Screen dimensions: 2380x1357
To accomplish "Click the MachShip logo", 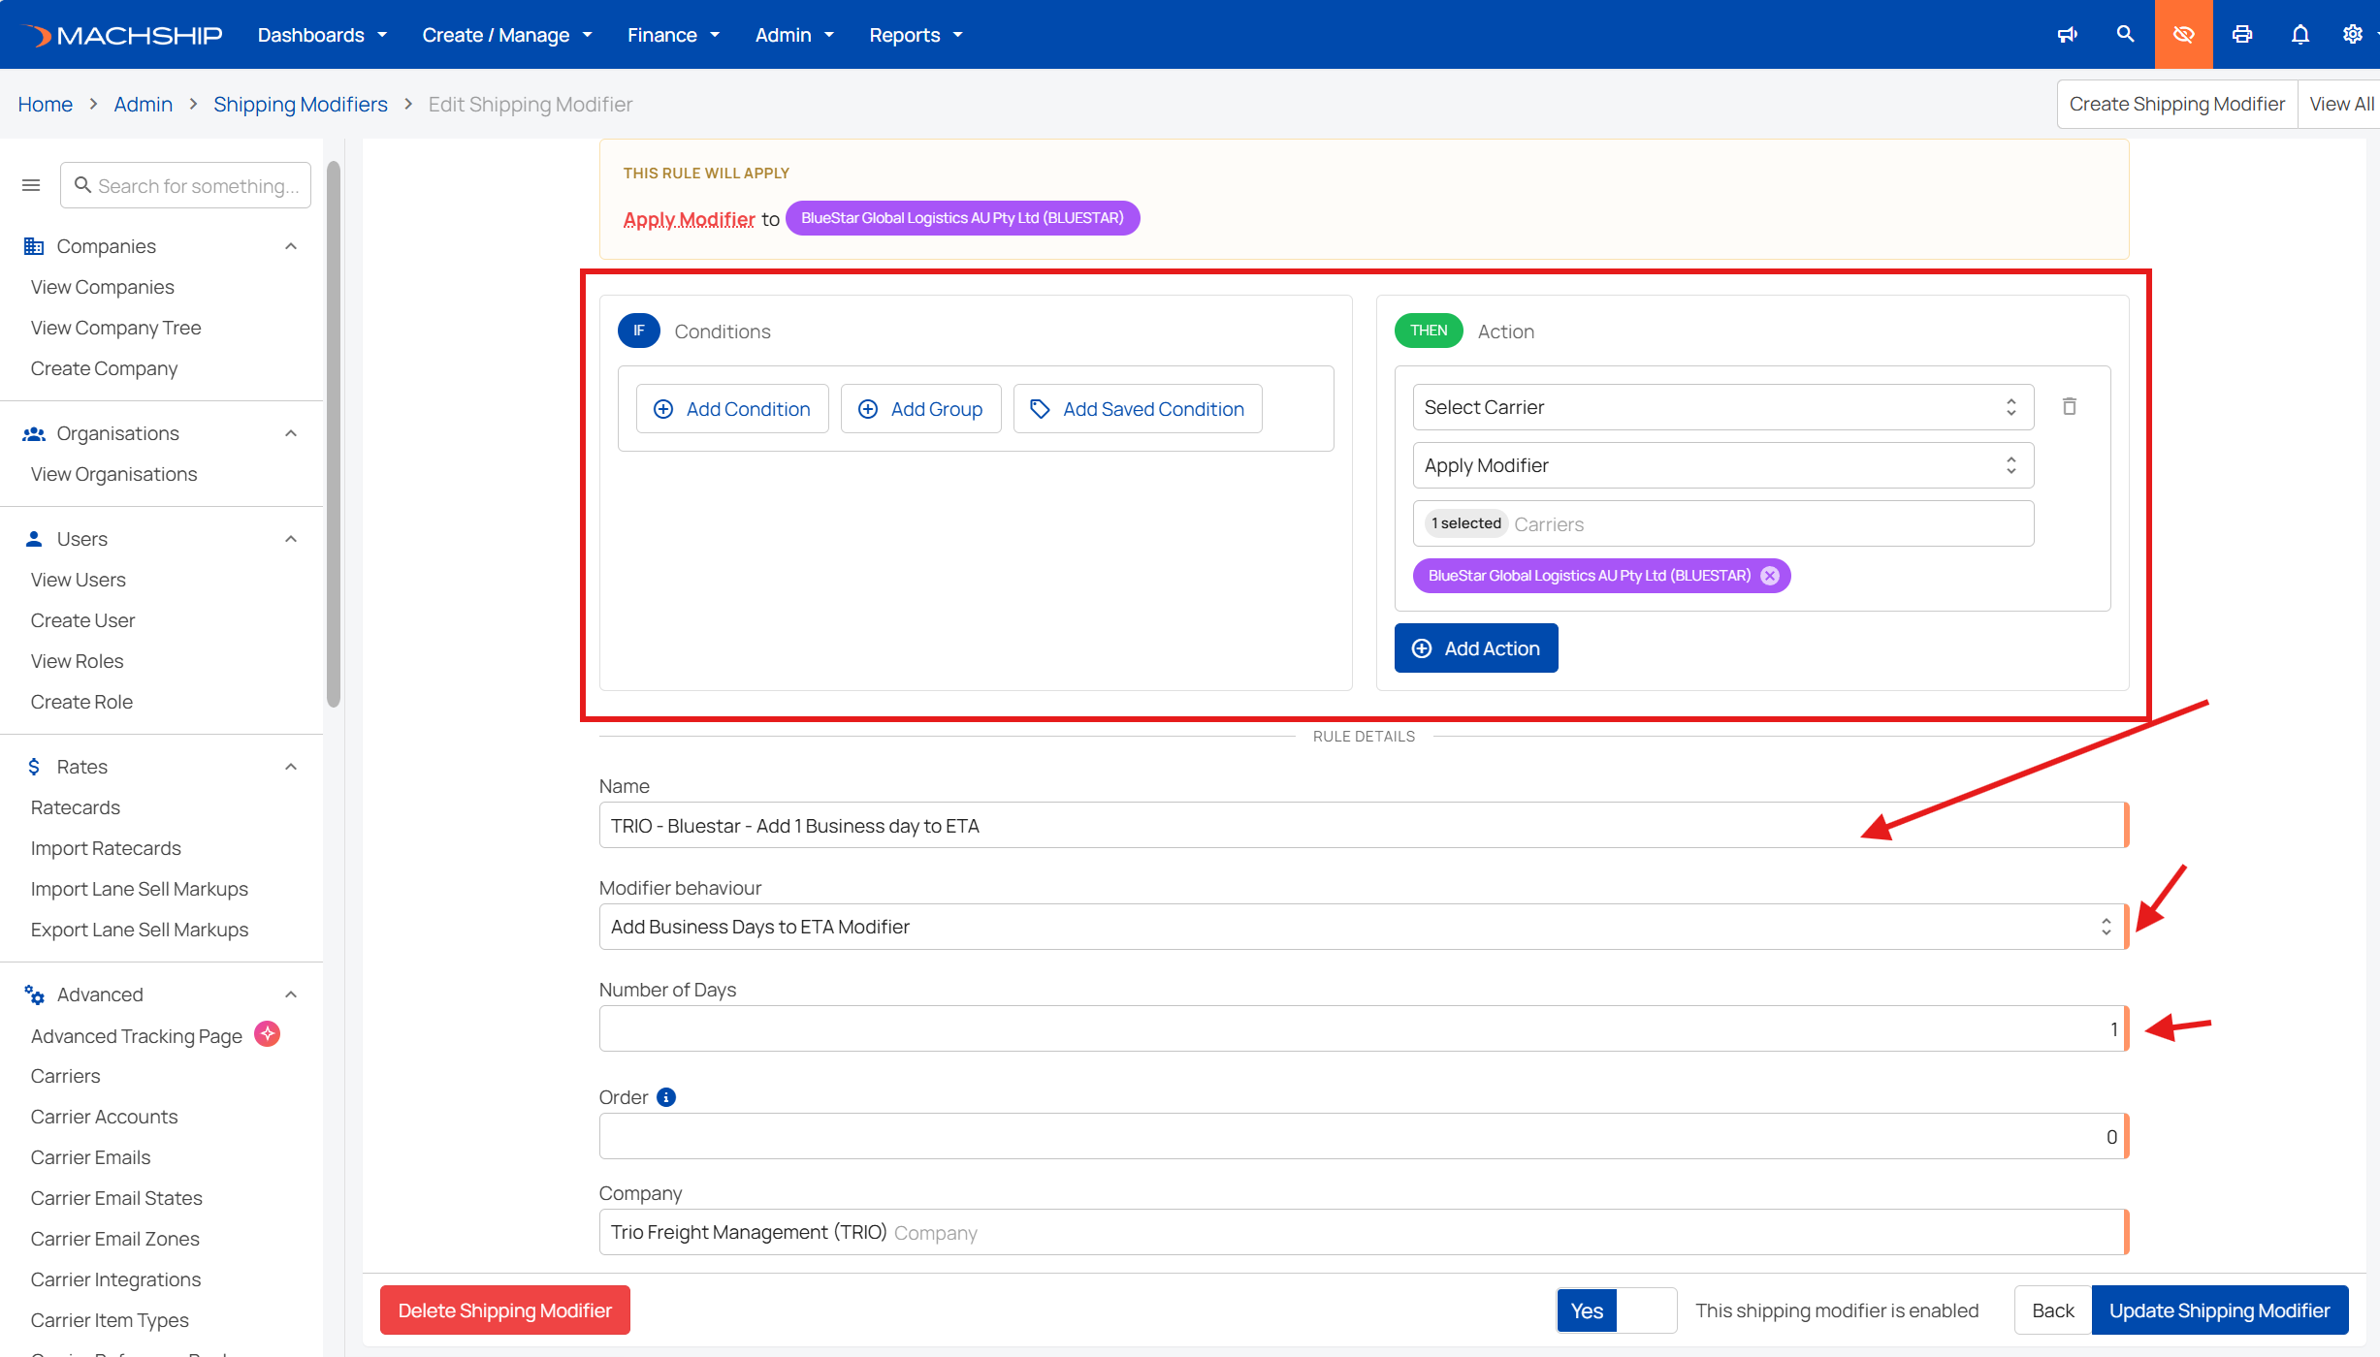I will coord(122,35).
